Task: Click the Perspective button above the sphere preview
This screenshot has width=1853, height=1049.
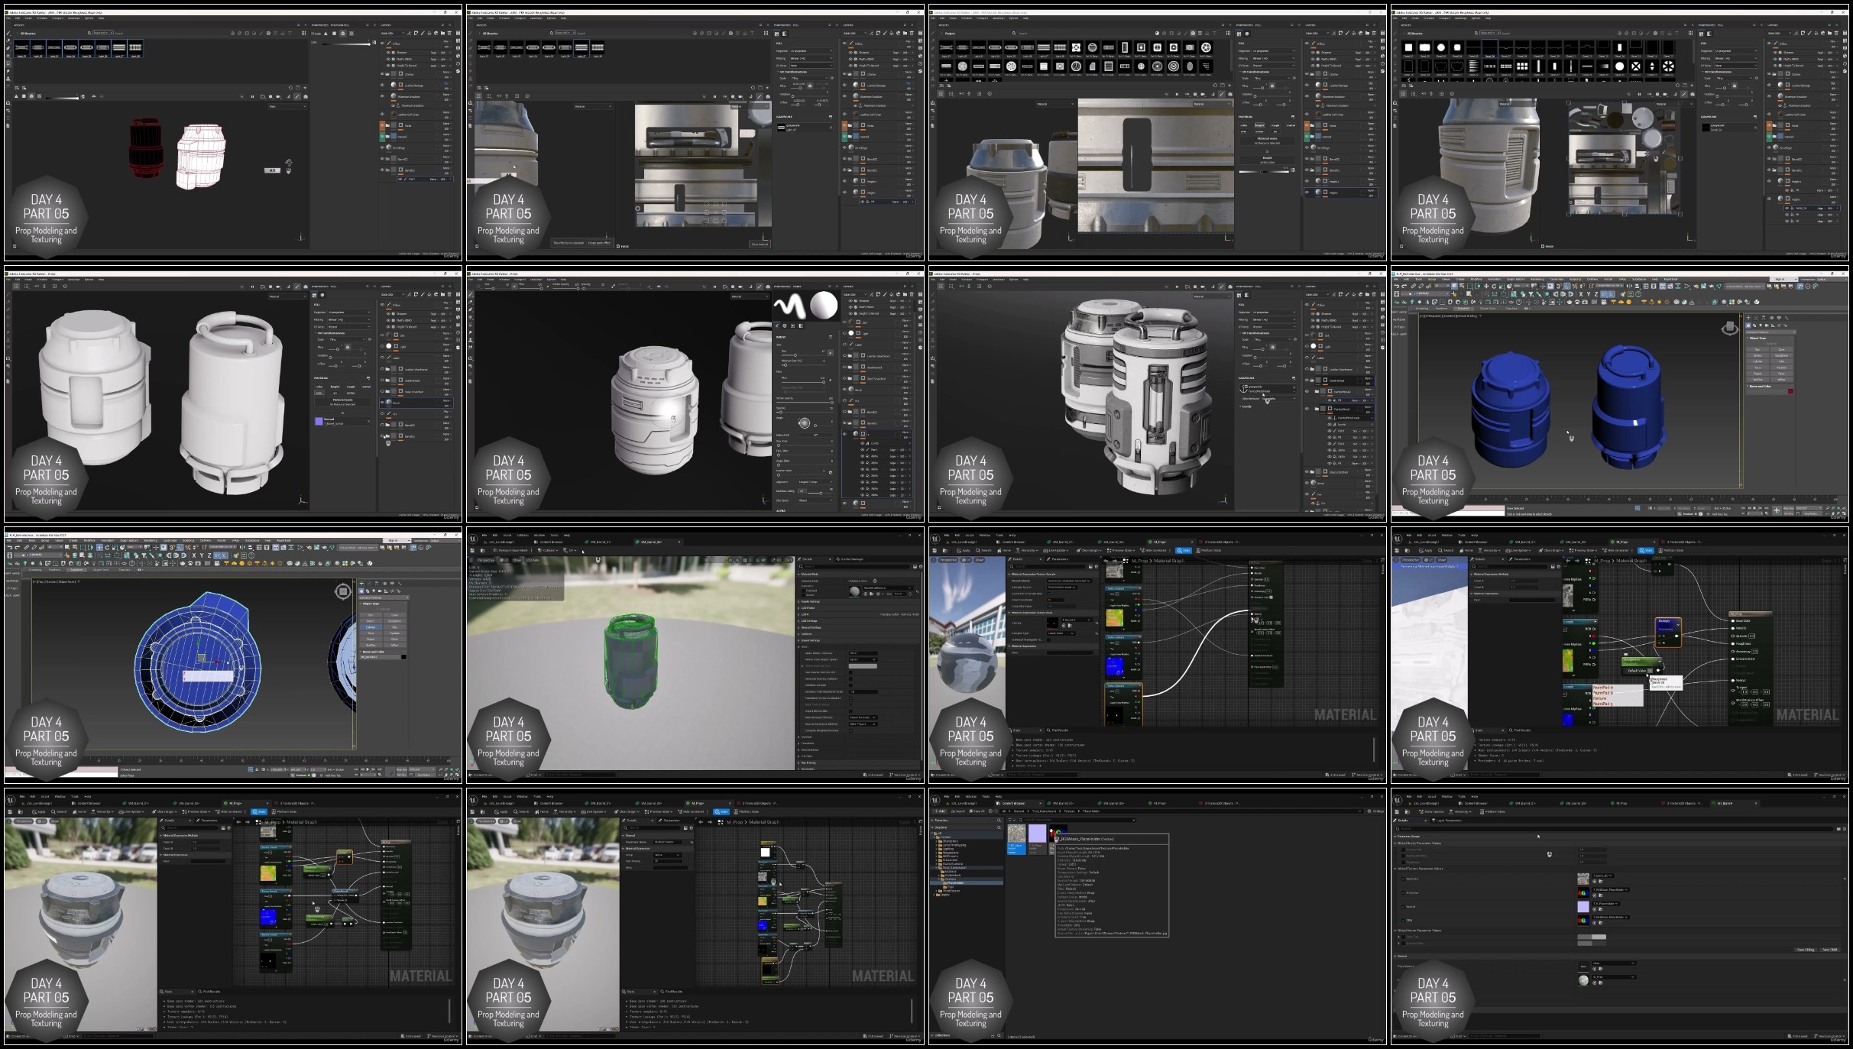Action: pos(948,560)
